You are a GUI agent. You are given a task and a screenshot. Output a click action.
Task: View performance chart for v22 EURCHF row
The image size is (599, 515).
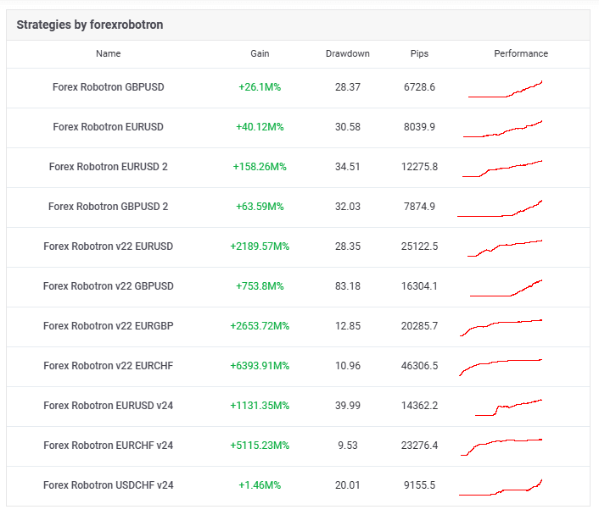pos(501,368)
